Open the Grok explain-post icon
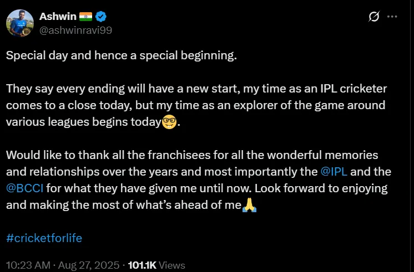 (x=374, y=17)
